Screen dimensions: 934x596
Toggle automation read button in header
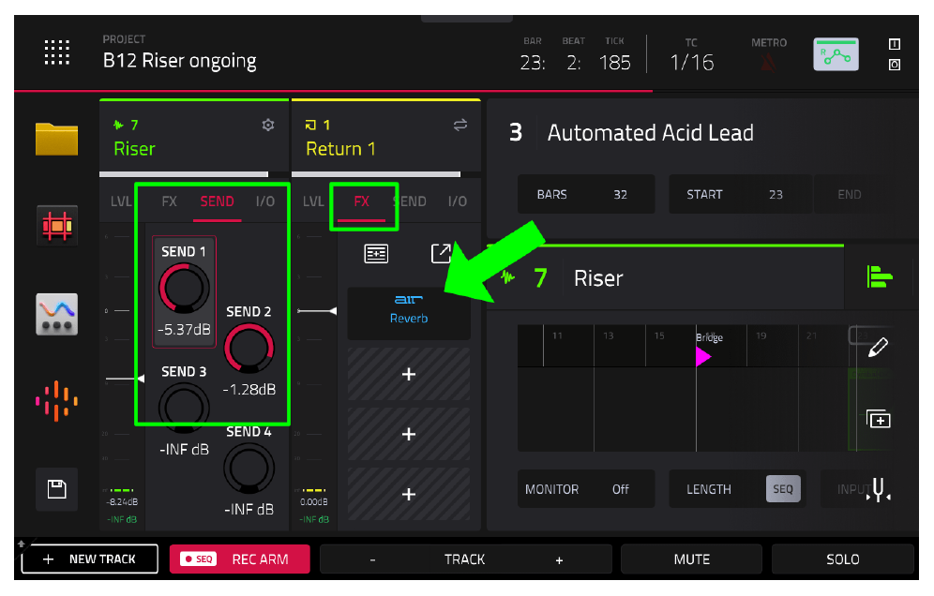point(836,54)
